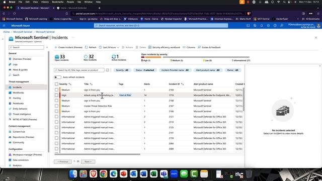Open Logs in the Sentinel sidebar
Screen dimensions: 322x181
tap(15, 64)
